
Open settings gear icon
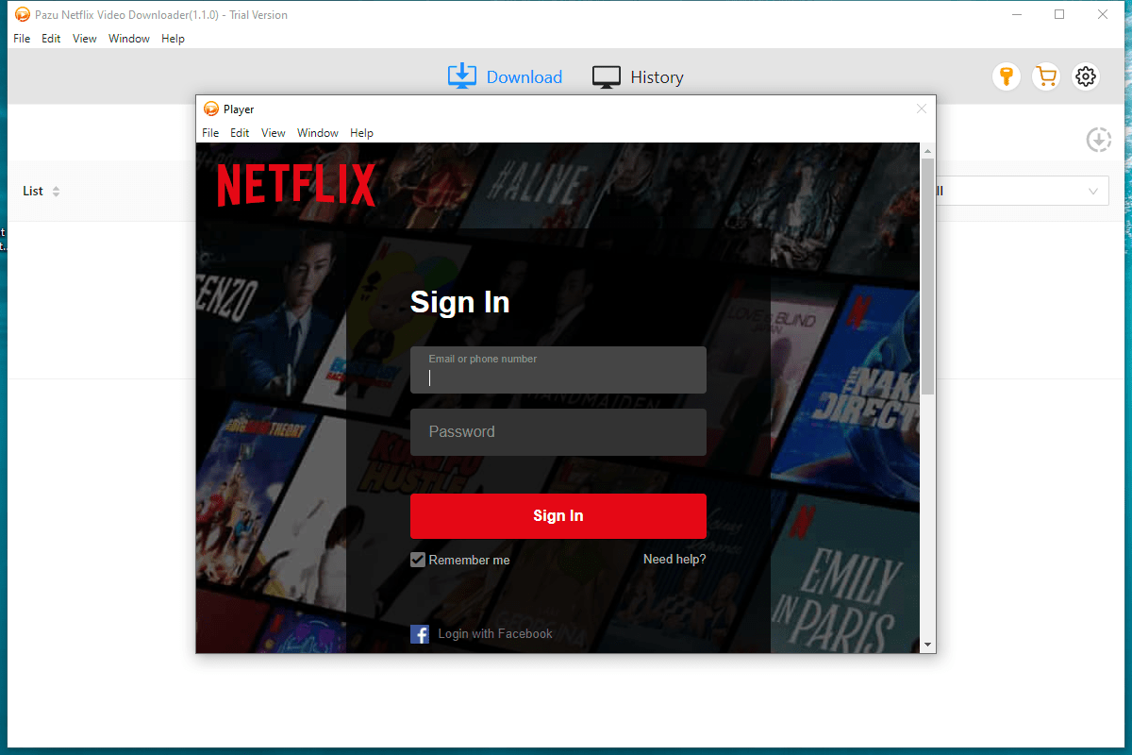[1086, 76]
